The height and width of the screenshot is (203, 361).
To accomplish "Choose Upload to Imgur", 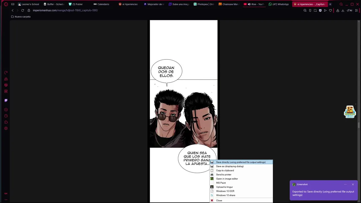I will click(x=241, y=187).
